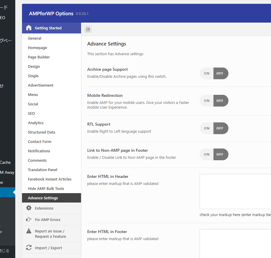Turn ON RTL Support
Viewport: 271px width, 258px height.
coord(206,128)
